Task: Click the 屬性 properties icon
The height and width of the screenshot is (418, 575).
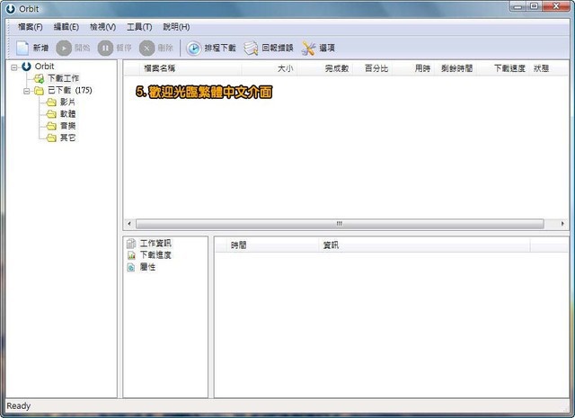Action: tap(131, 267)
